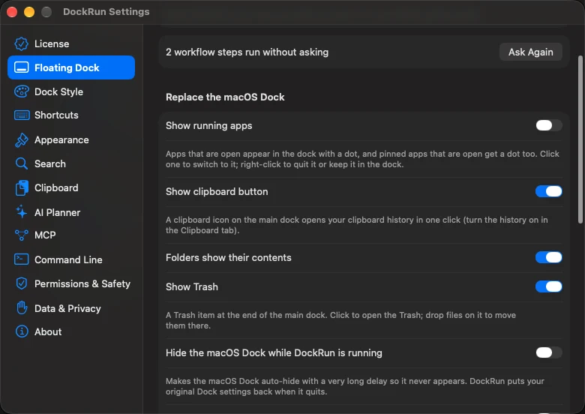585x414 pixels.
Task: Enable Show running apps toggle
Action: click(x=548, y=125)
